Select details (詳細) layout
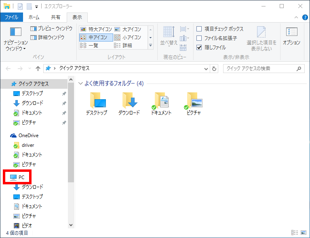 tap(123, 46)
